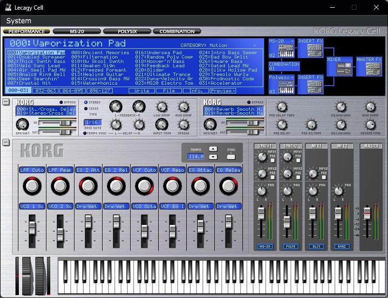Open the Reverb Smooth effect program selector
Image resolution: width=388 pixels, height=298 pixels.
click(234, 111)
